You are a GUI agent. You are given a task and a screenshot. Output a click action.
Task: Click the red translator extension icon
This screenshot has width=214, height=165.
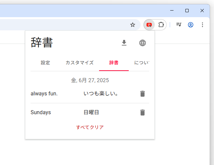click(149, 25)
